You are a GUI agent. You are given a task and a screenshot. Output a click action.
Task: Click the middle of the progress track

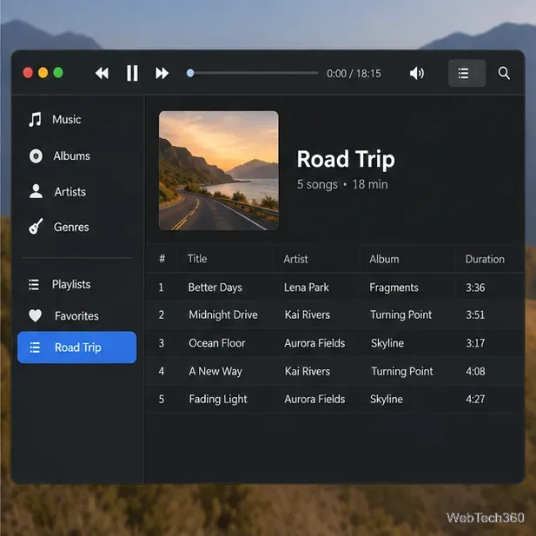pyautogui.click(x=252, y=73)
